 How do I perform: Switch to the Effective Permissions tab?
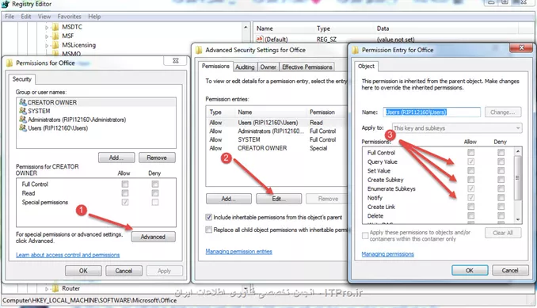[307, 67]
